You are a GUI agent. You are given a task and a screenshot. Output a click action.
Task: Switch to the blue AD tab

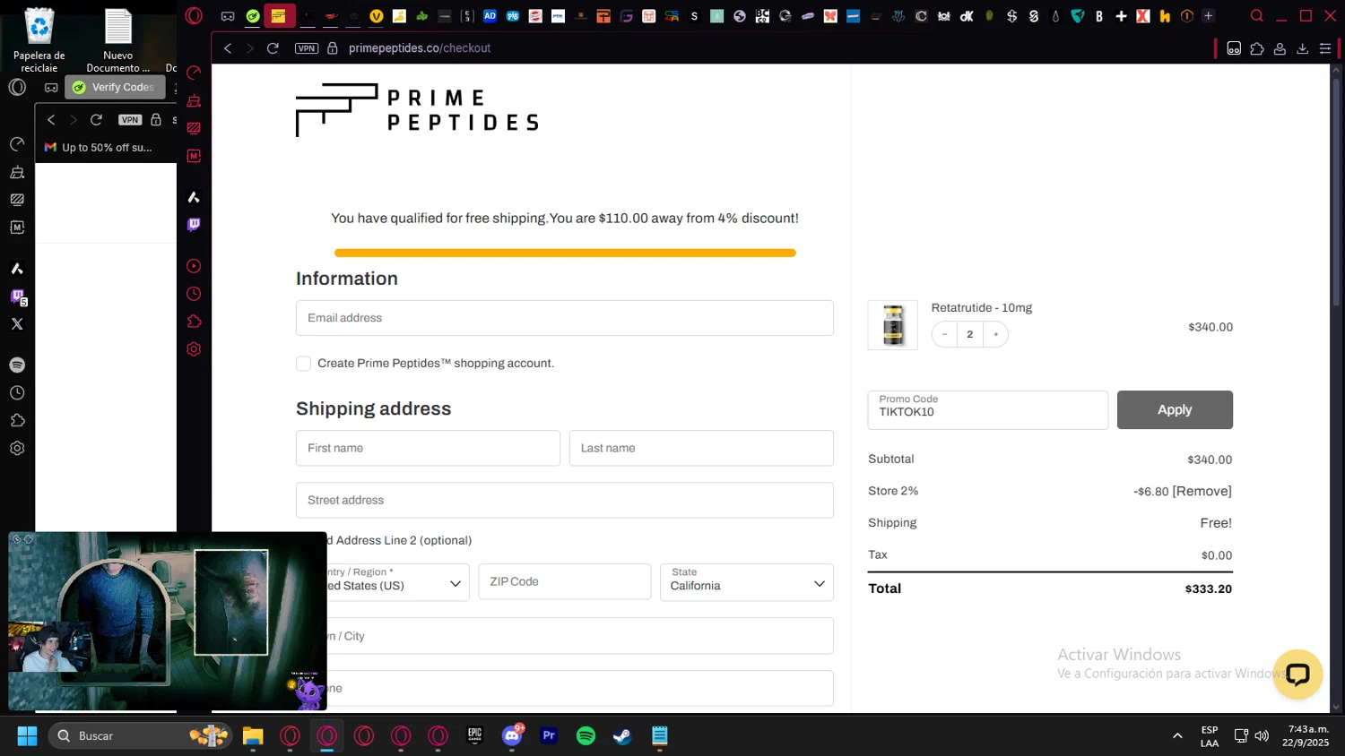point(490,16)
